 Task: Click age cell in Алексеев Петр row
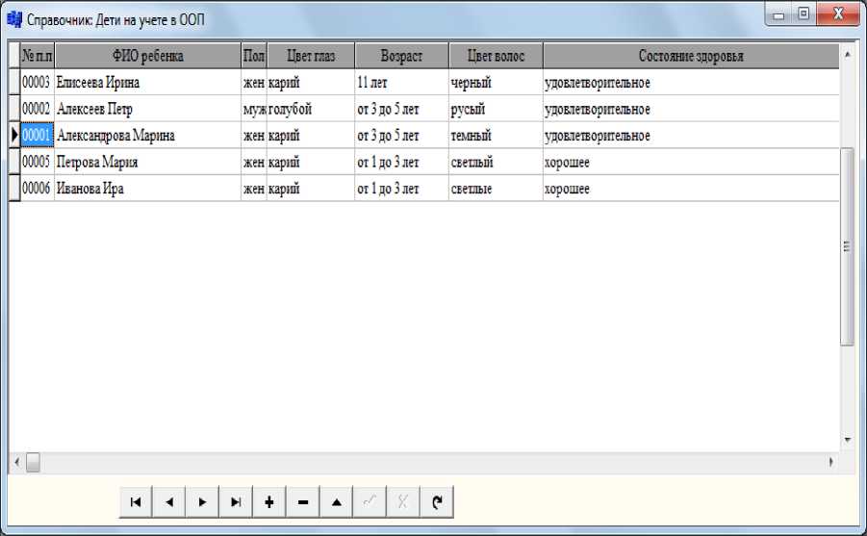[x=401, y=109]
